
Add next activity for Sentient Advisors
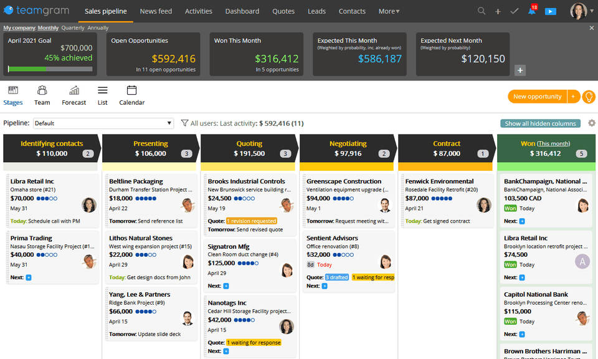(x=325, y=285)
